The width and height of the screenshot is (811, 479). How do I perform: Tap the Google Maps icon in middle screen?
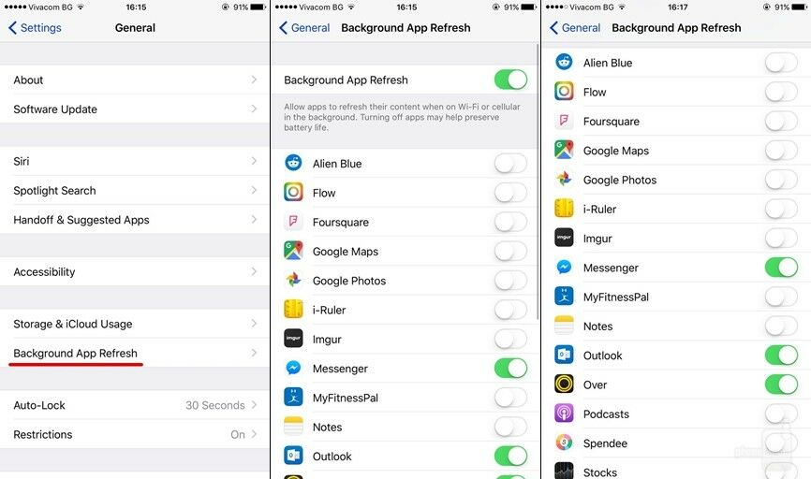coord(293,251)
